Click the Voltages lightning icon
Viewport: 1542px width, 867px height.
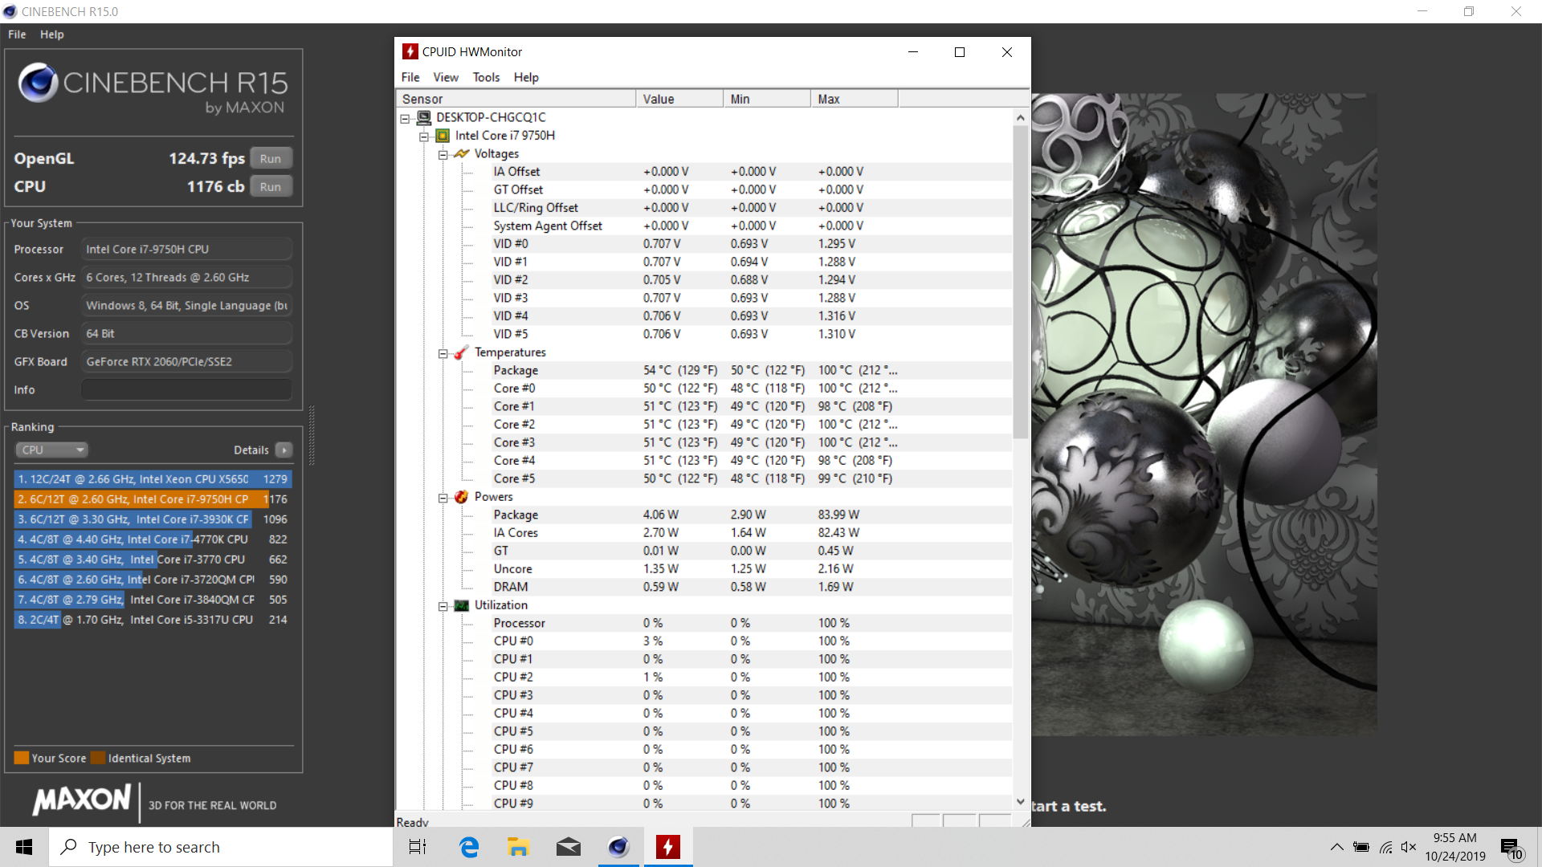click(x=461, y=153)
